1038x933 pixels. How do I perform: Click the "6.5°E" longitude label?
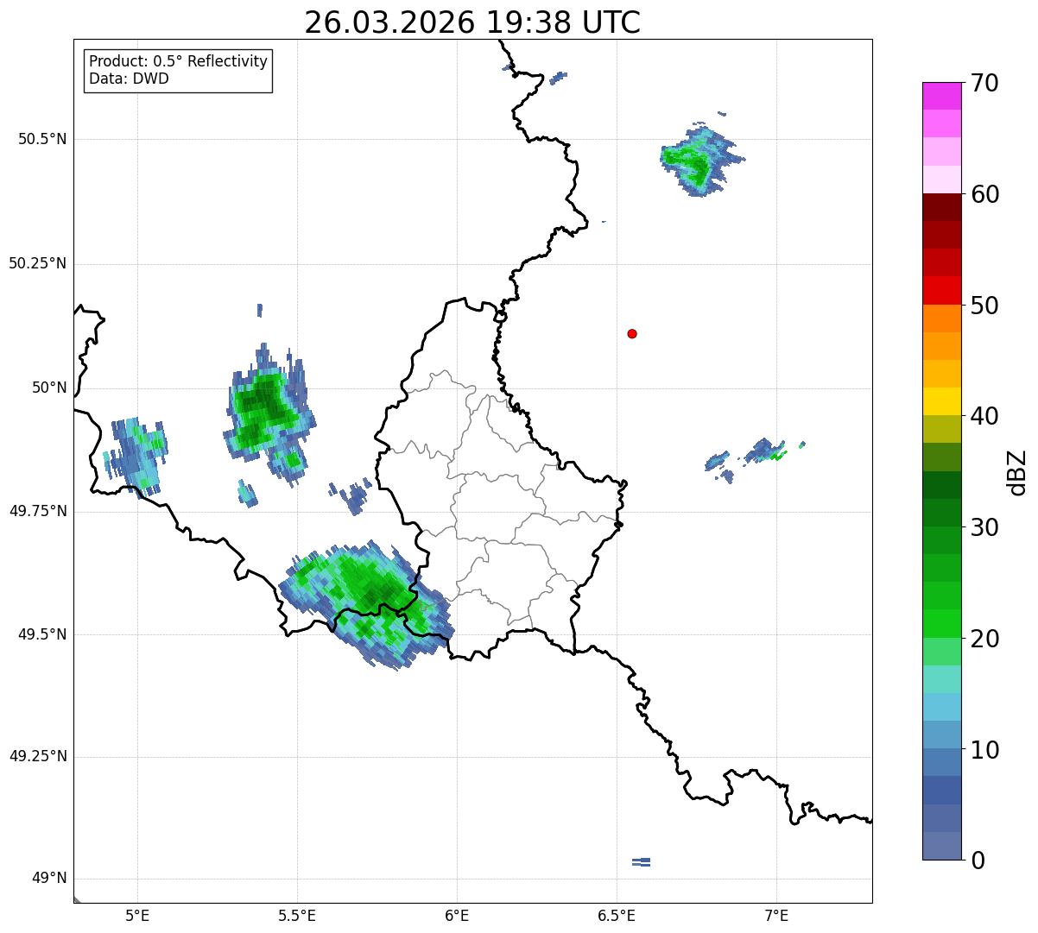617,916
